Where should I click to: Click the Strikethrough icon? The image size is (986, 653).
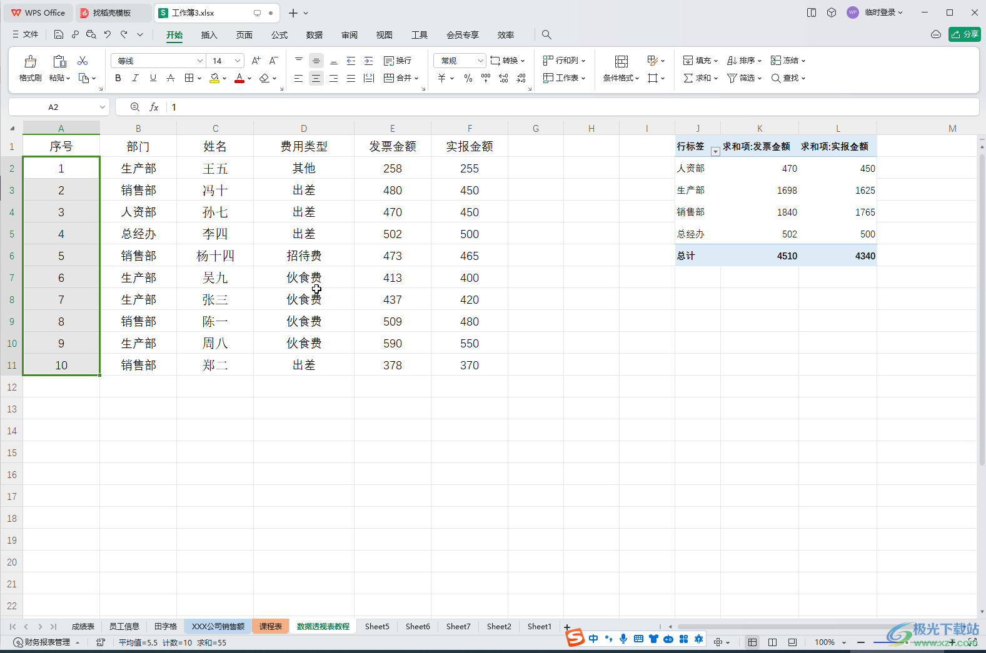(171, 78)
